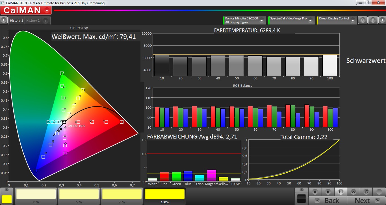The image size is (386, 205).
Task: Click the read series bracket icon
Action: pos(341,192)
